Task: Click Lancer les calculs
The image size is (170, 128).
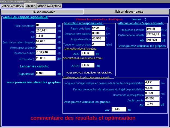Action: coord(34,66)
